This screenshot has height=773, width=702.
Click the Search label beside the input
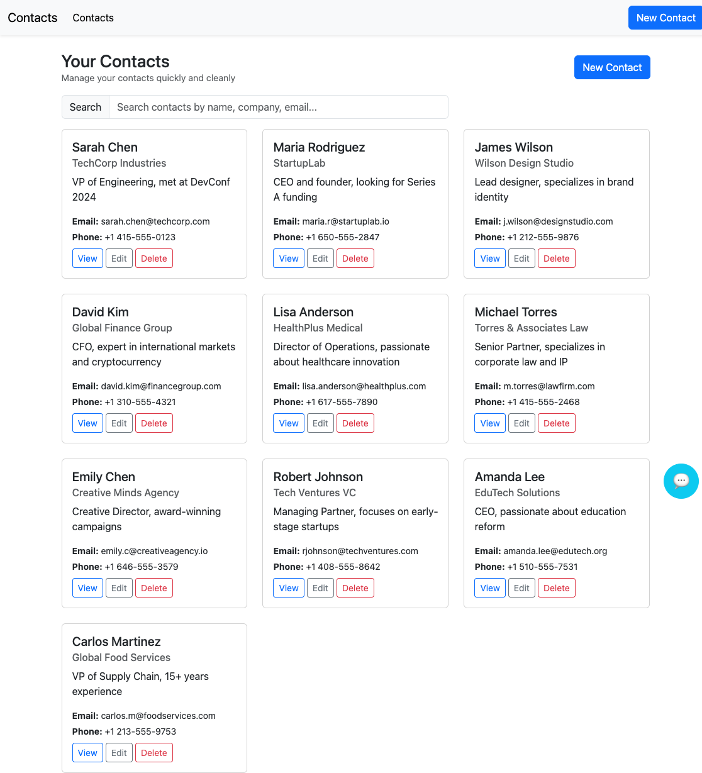[86, 107]
